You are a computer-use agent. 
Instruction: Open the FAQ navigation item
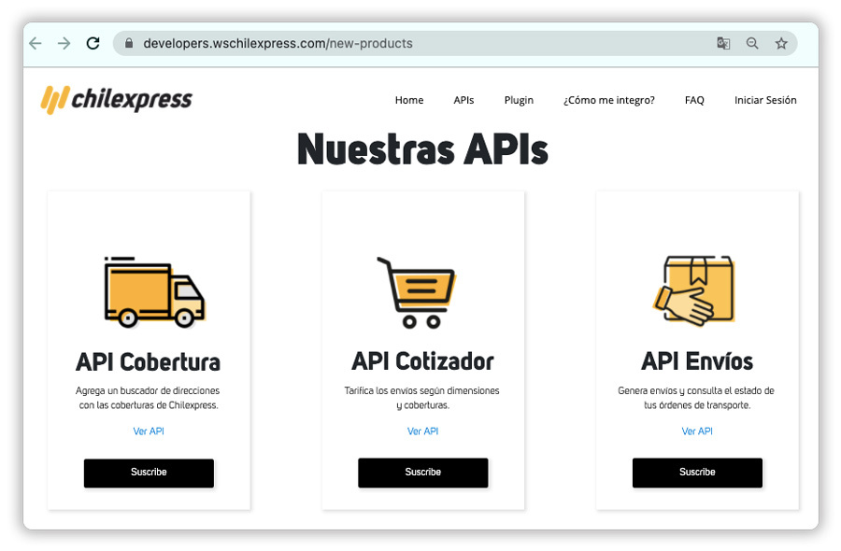tap(694, 100)
